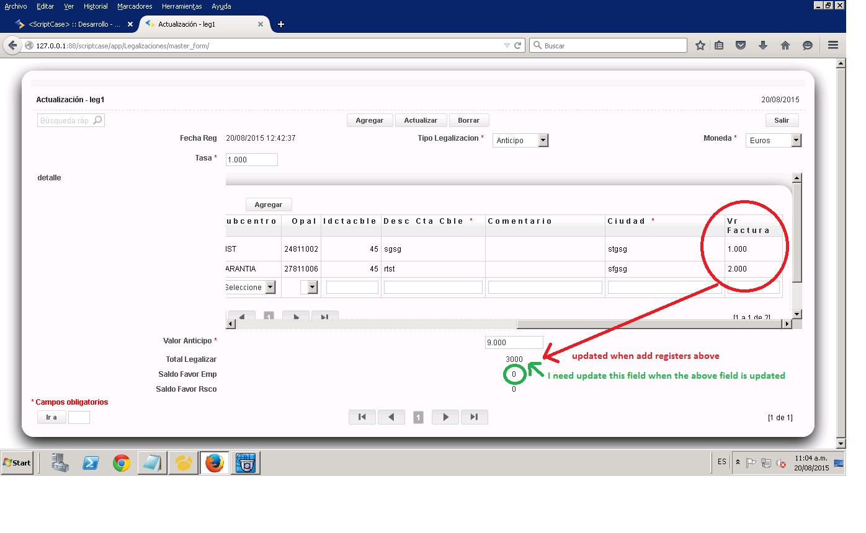Open new tab with plus icon
866x533 pixels.
[281, 24]
